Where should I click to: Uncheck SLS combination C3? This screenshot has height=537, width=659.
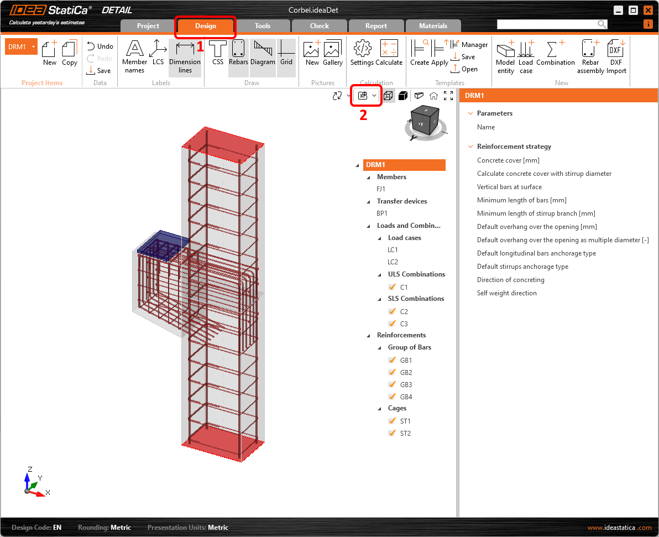(x=393, y=324)
